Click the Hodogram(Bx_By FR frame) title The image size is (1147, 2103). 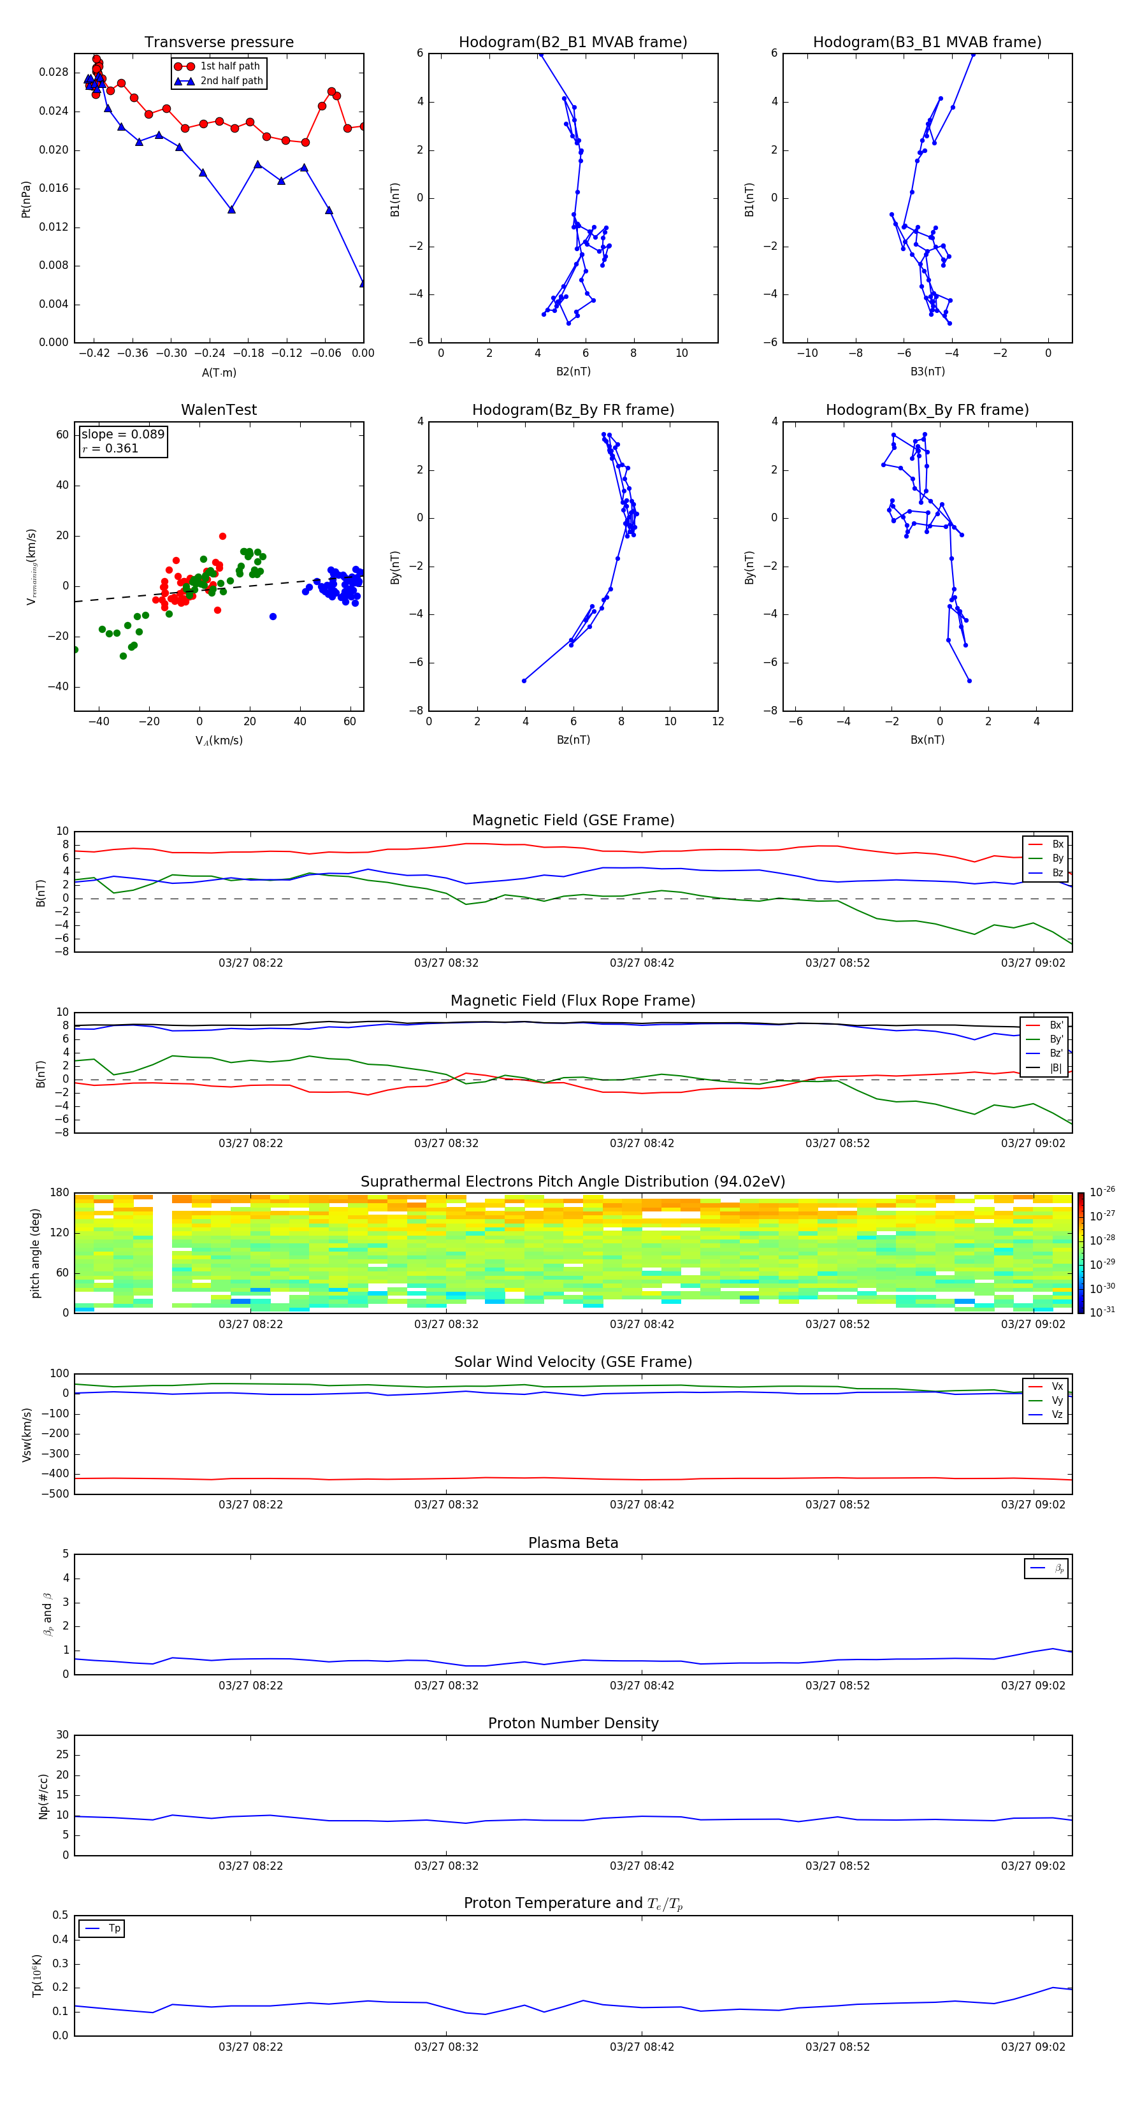927,410
